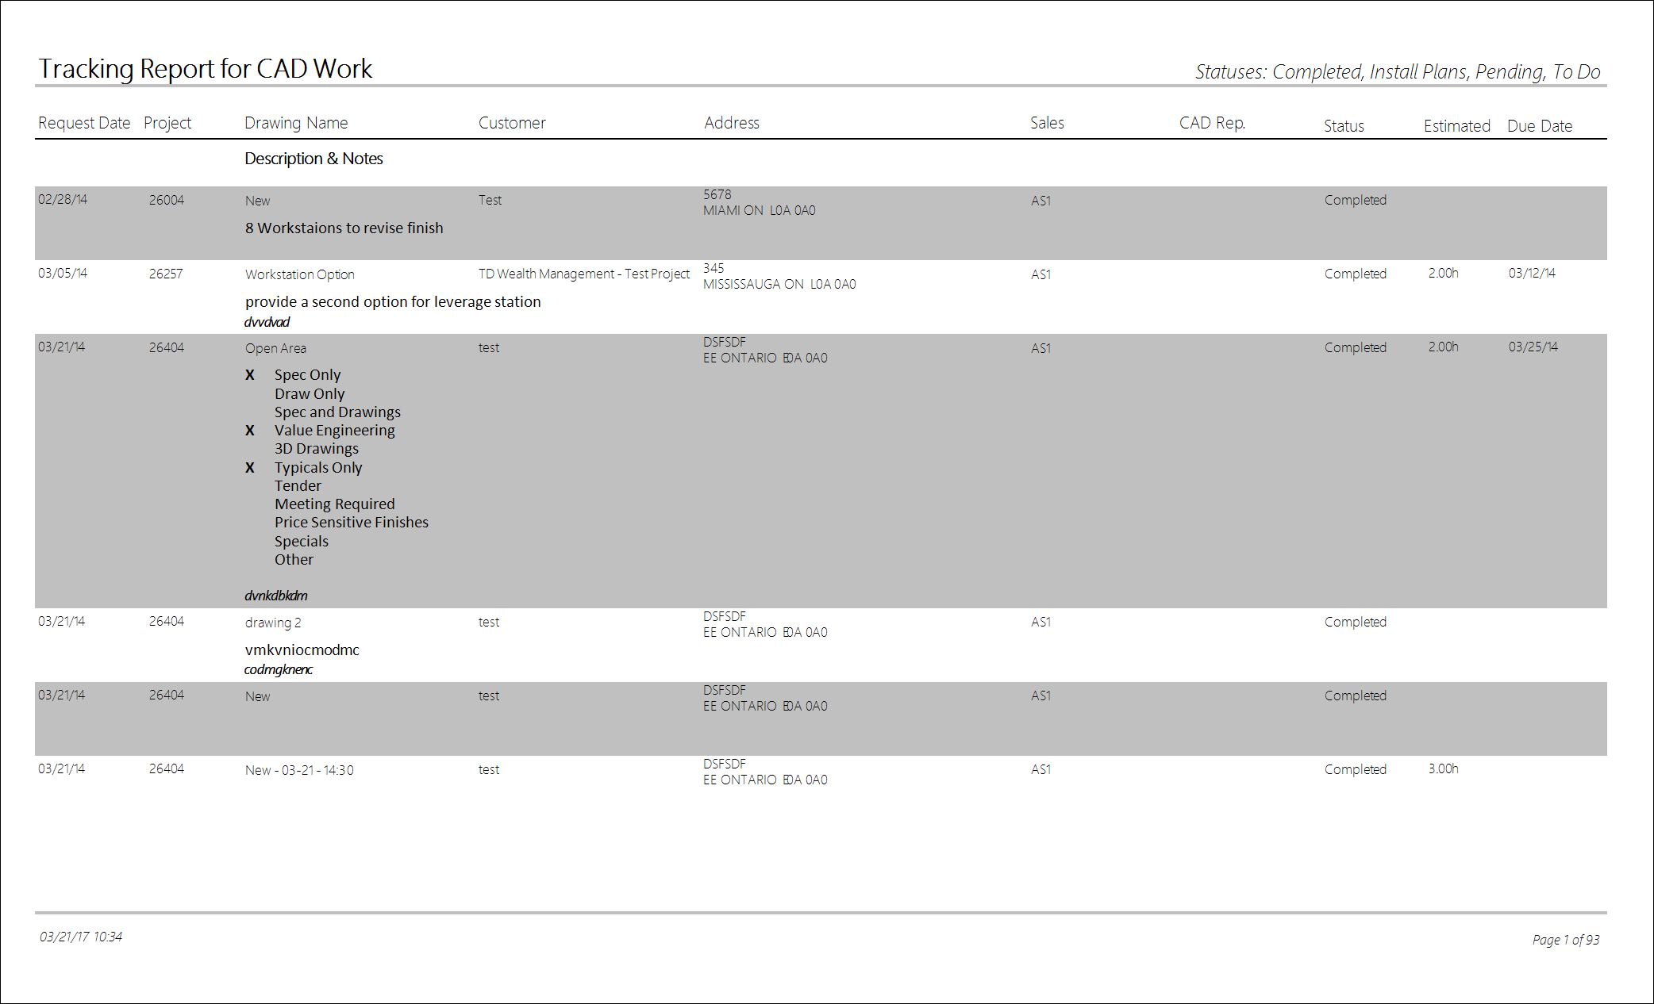1654x1004 pixels.
Task: Click the 3.00h estimated value
Action: pos(1443,769)
